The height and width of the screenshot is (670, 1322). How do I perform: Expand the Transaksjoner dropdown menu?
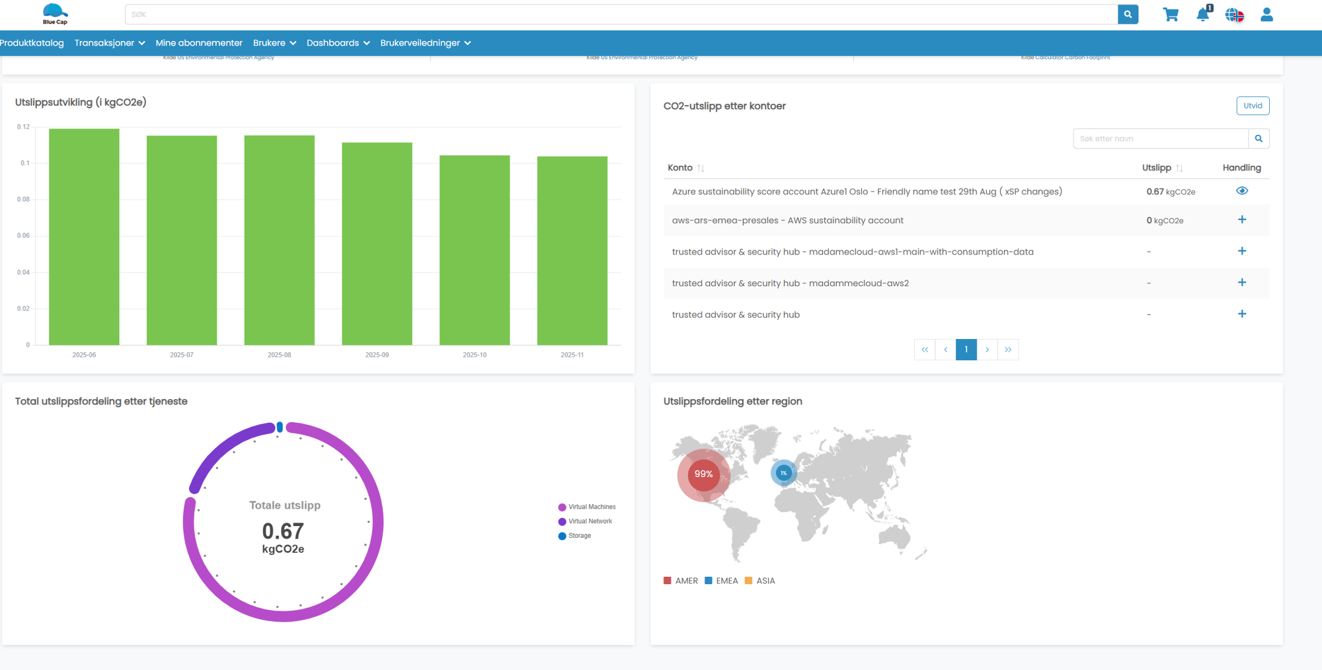(110, 43)
